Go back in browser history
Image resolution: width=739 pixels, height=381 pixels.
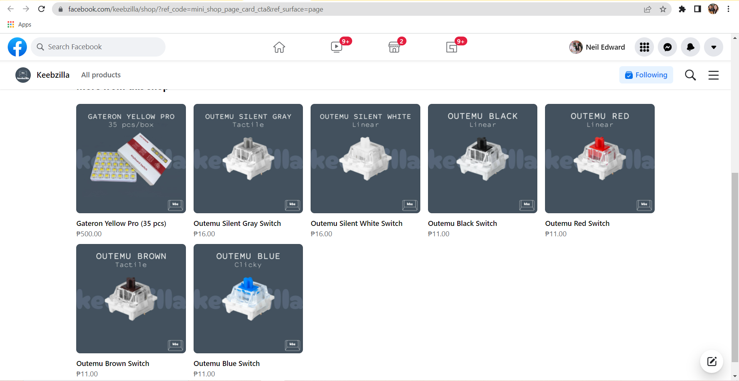(x=10, y=9)
